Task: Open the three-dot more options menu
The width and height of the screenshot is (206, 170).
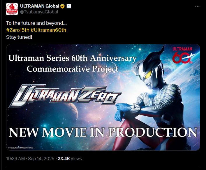Action: tap(197, 6)
